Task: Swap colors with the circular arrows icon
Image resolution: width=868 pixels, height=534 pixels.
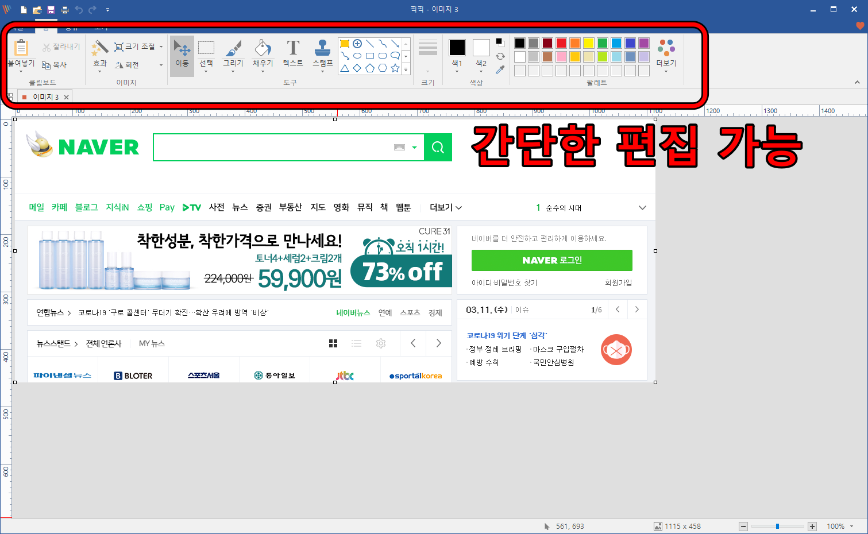Action: [500, 56]
